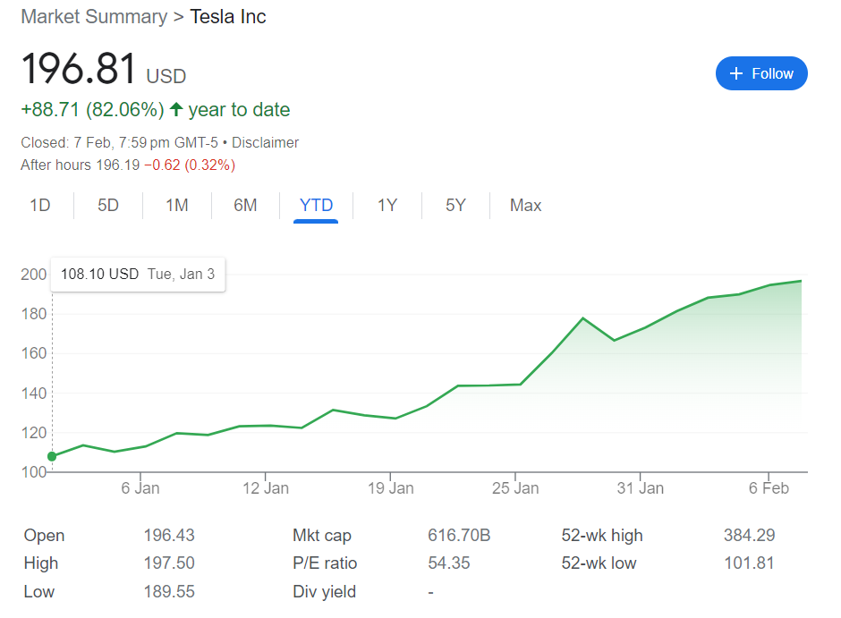Open the 6M chart view

click(245, 206)
